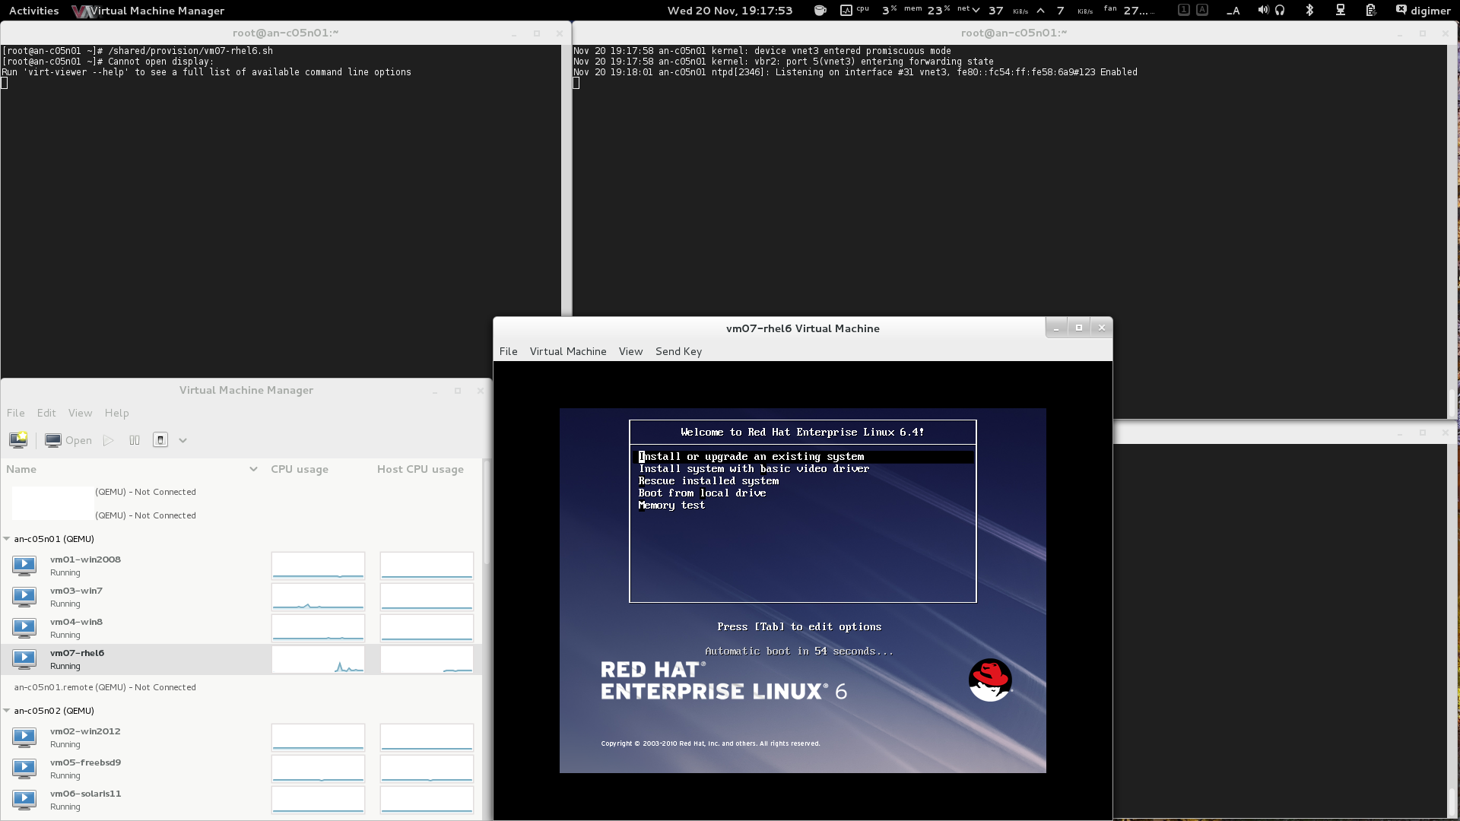The image size is (1460, 821).
Task: Open View menu in vm07-rhel6 window
Action: pyautogui.click(x=630, y=351)
